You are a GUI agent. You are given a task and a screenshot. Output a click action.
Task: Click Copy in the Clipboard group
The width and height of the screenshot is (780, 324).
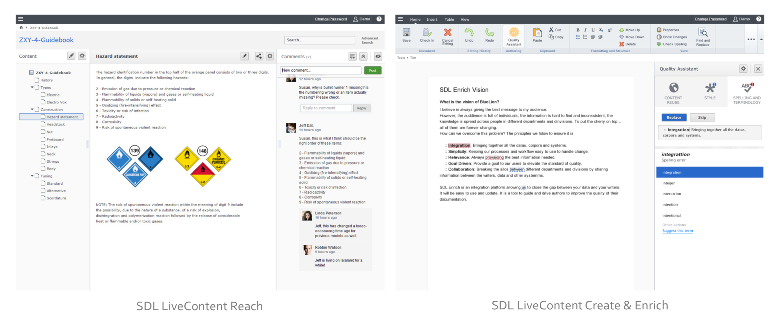click(556, 37)
